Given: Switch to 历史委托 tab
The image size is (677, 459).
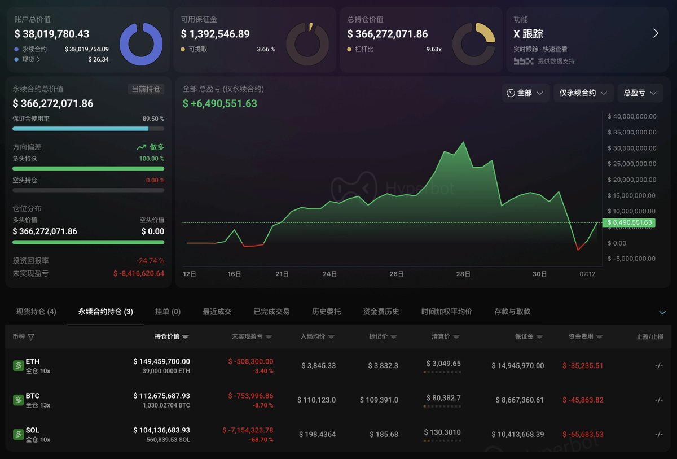Looking at the screenshot, I should pyautogui.click(x=326, y=312).
